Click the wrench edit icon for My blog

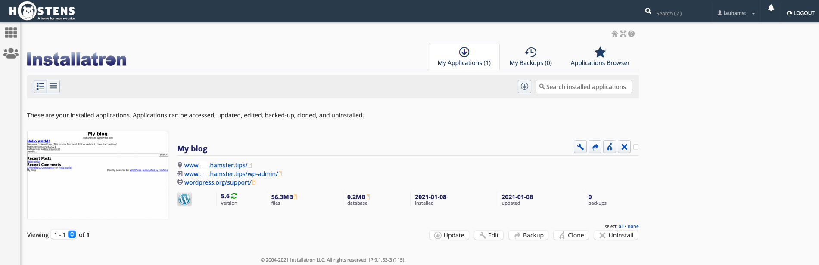[x=580, y=147]
